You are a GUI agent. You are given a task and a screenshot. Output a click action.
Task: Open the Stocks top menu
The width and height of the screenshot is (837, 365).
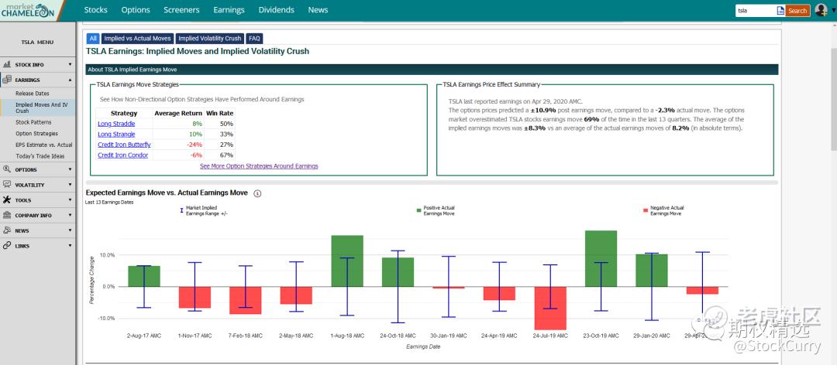click(95, 9)
